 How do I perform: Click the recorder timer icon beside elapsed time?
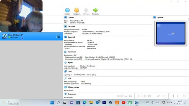pyautogui.click(x=131, y=96)
